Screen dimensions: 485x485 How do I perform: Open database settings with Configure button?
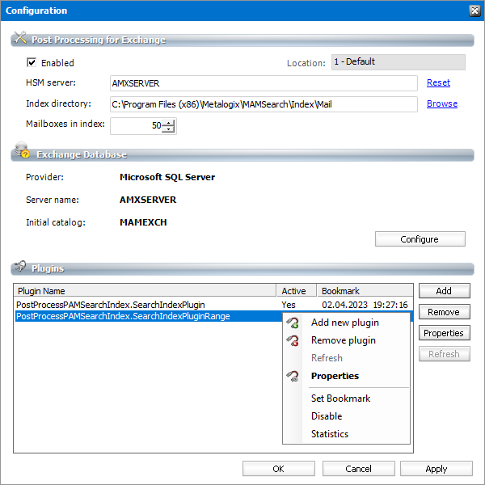[420, 239]
